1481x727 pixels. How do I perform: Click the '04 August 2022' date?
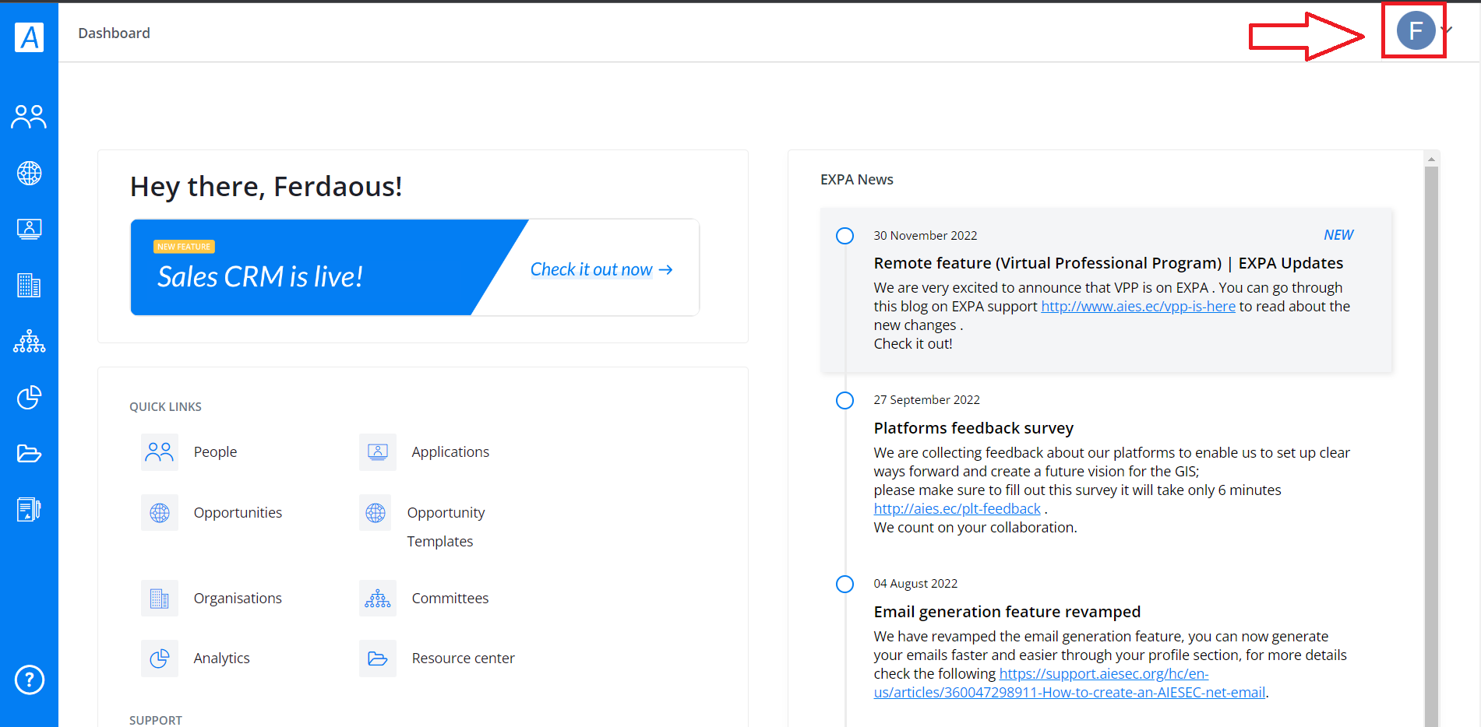tap(915, 584)
